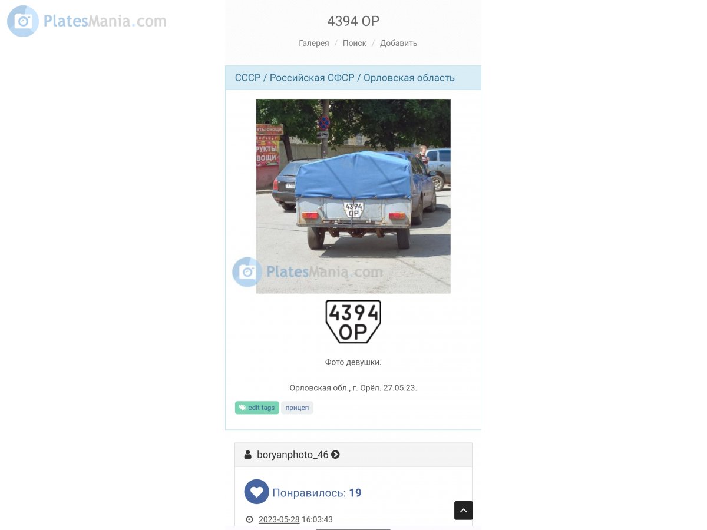The image size is (707, 530).
Task: Click the Понравилось: 19 likes text
Action: pyautogui.click(x=317, y=493)
